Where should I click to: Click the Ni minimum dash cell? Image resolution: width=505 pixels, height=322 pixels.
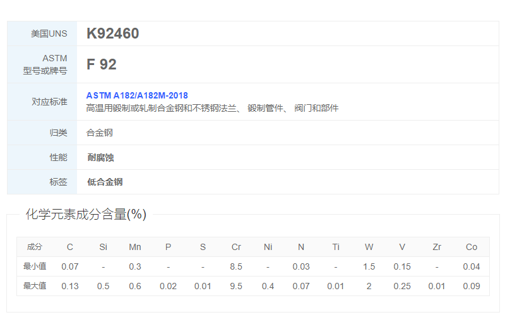pos(268,267)
